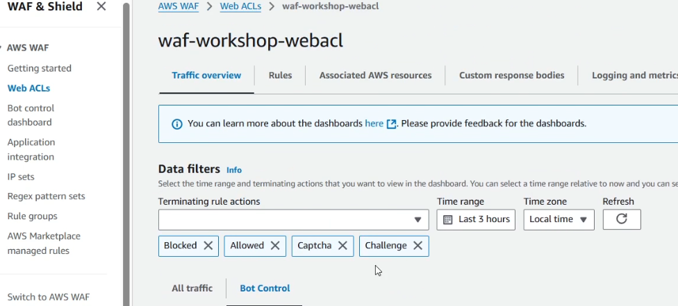
Task: Click the dashboards 'here' link
Action: click(374, 124)
